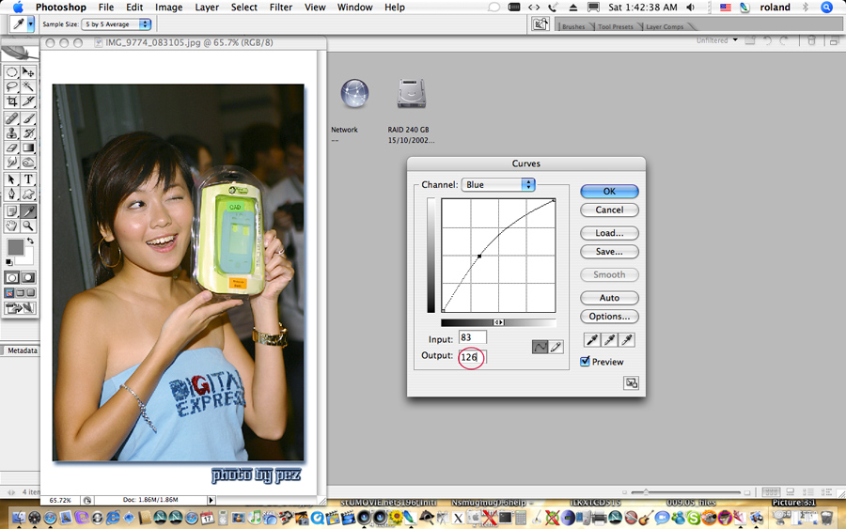
Task: Click the foreground color swatch
Action: [15, 246]
